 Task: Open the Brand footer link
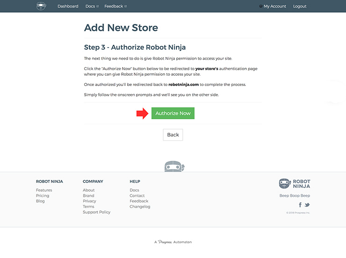coord(88,195)
